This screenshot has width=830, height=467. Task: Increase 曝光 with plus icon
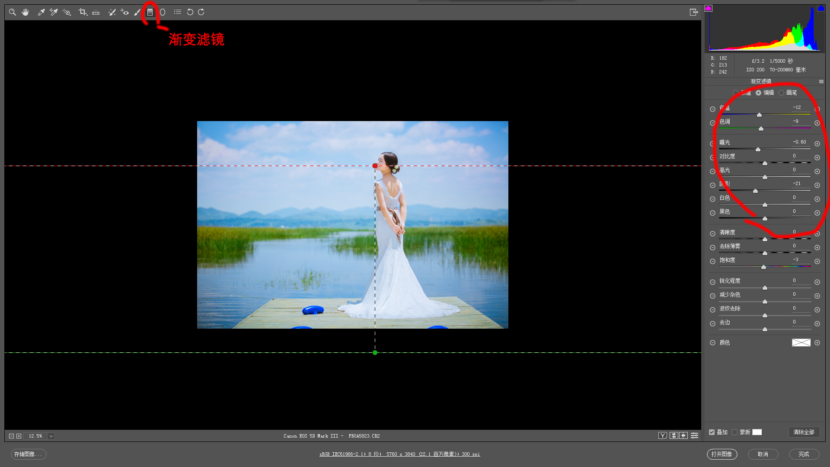[x=817, y=144]
